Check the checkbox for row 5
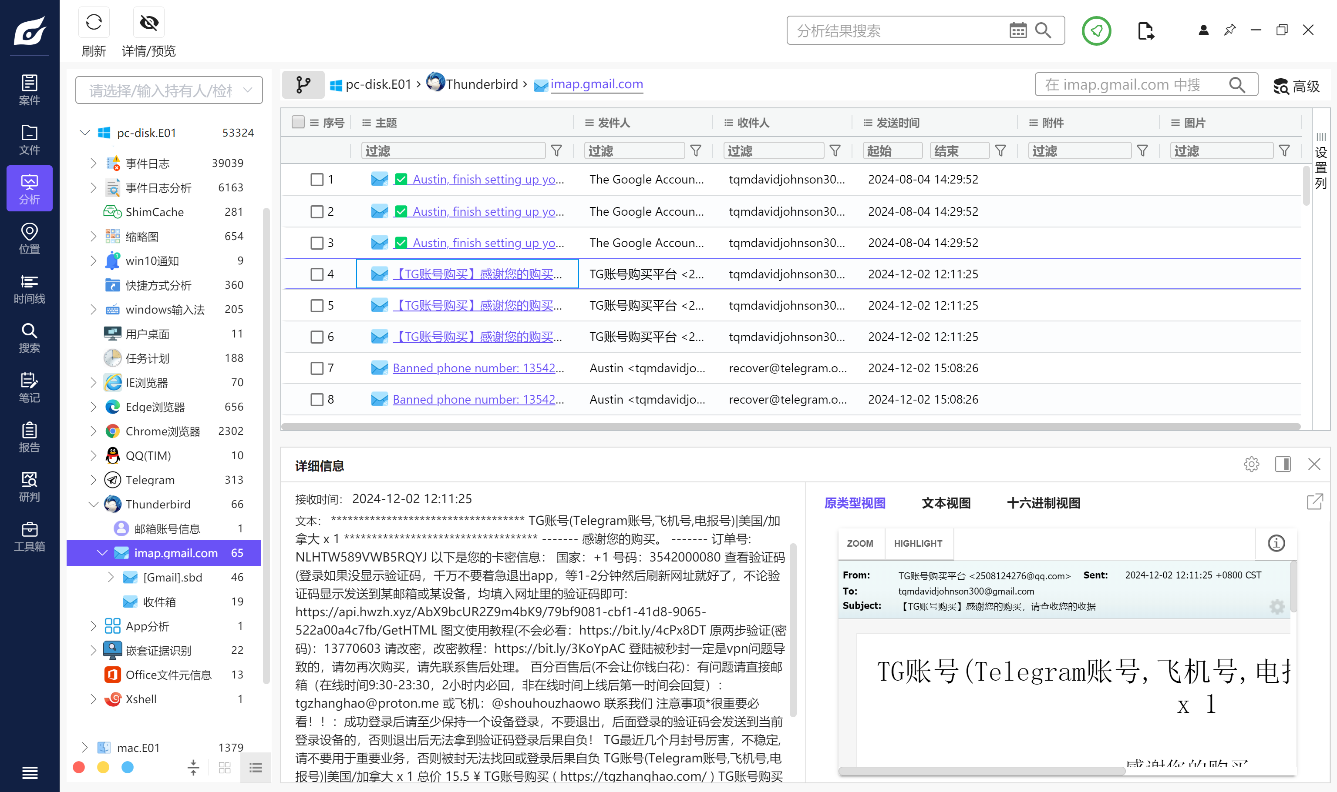Screen dimensions: 1337x792 point(317,305)
